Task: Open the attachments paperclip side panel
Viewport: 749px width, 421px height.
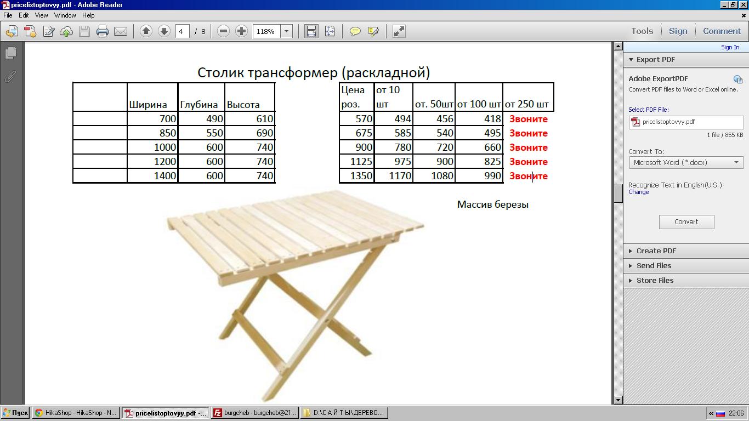Action: click(10, 76)
